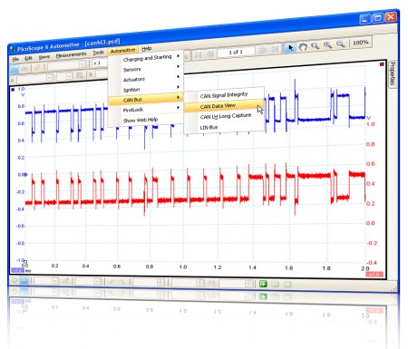Viewport: 408px width, 349px height.
Task: Select the CAN Bus menu entry
Action: (146, 99)
